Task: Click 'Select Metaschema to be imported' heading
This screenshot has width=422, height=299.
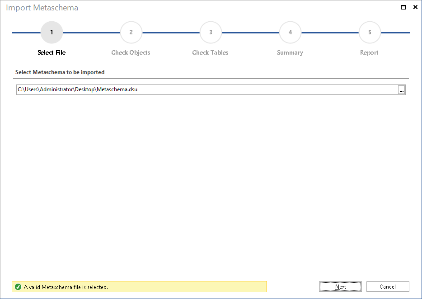Action: tap(60, 72)
